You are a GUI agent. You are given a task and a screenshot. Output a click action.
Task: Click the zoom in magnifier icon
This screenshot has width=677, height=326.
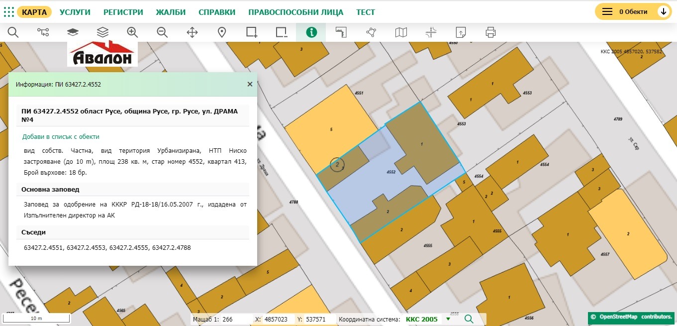coord(132,32)
